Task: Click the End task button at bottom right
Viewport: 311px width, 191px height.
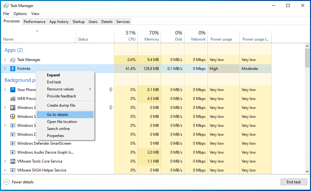Action: (x=294, y=182)
